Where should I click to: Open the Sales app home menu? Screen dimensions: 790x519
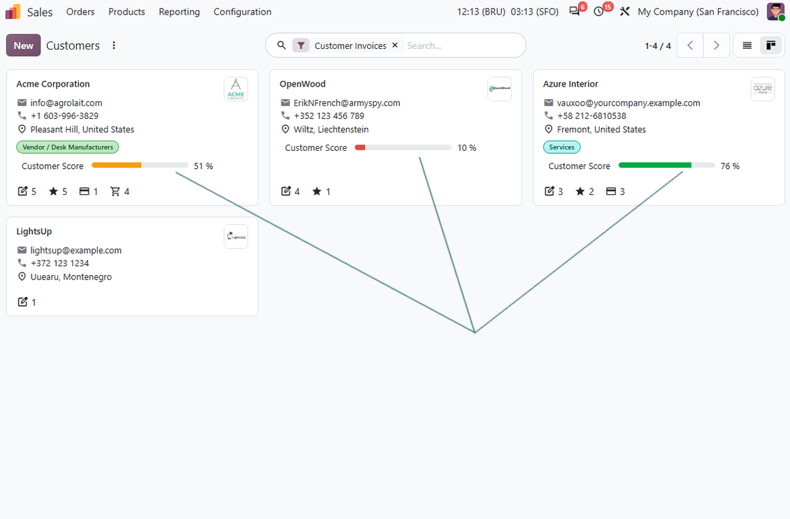(x=40, y=12)
